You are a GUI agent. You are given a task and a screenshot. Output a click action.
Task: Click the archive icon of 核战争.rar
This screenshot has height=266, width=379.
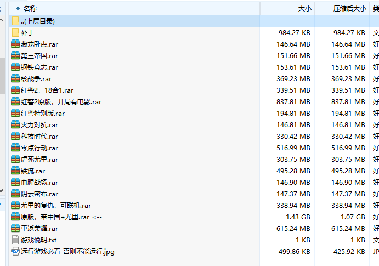(x=15, y=78)
